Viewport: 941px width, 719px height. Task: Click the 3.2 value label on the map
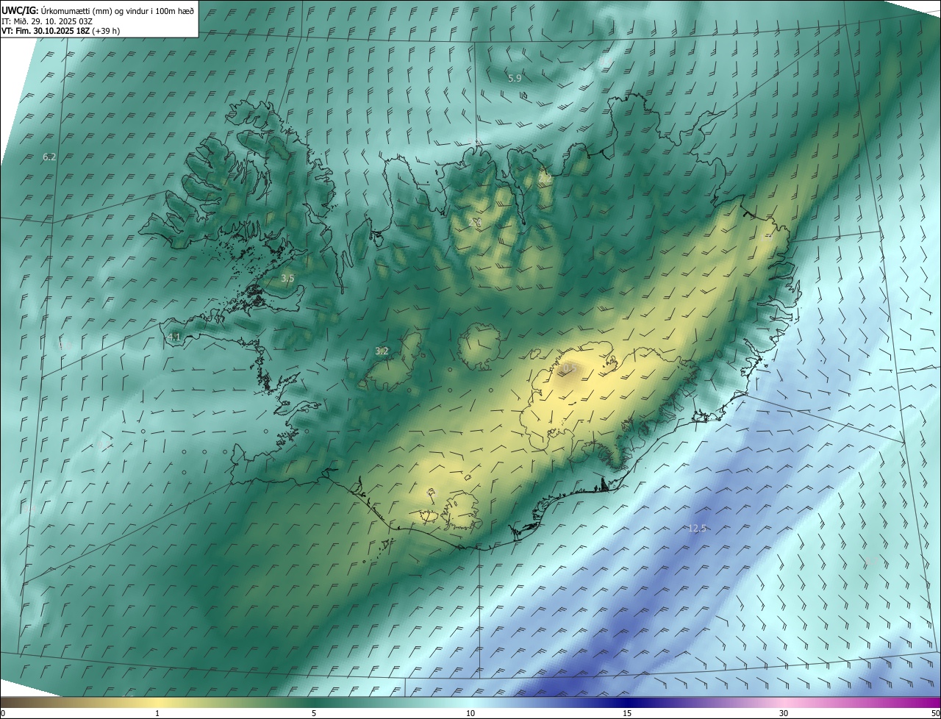382,351
